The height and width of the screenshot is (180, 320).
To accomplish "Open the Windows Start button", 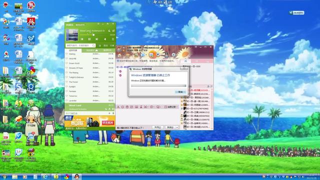I will click(x=4, y=176).
